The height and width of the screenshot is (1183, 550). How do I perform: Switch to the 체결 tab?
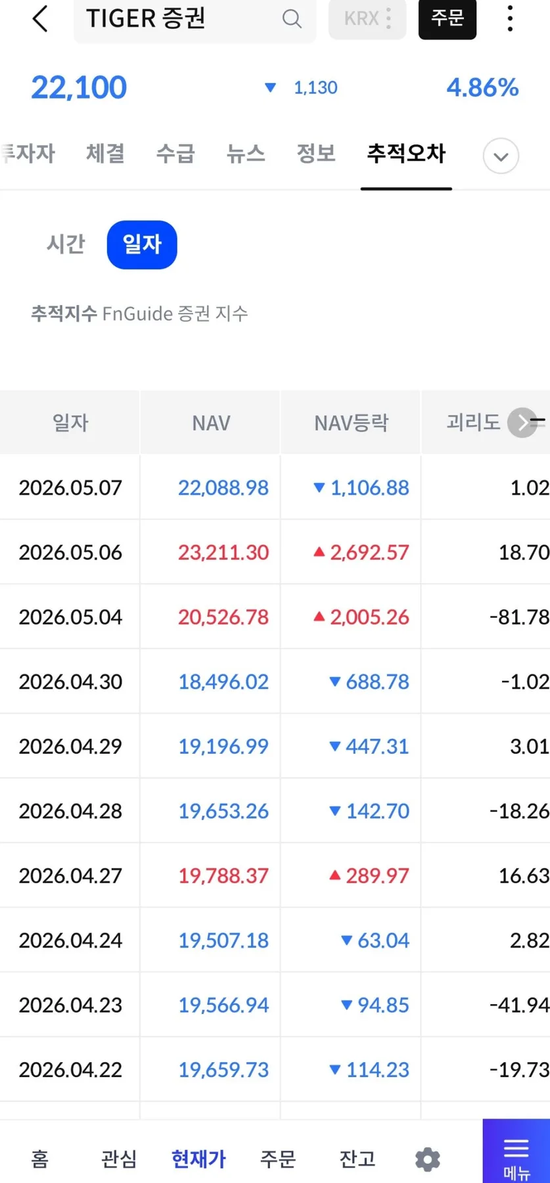point(105,153)
